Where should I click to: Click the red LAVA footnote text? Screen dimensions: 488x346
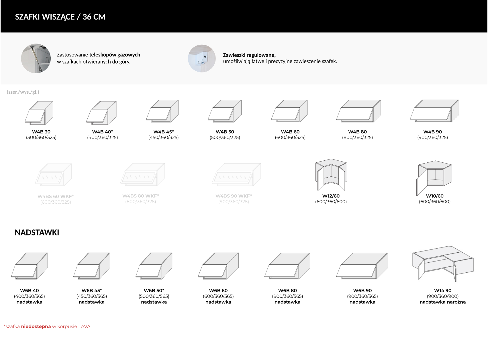(47, 327)
